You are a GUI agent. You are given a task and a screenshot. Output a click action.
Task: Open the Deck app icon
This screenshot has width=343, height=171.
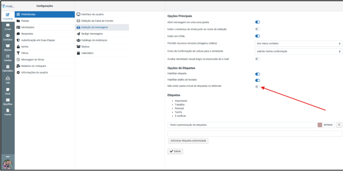click(7, 91)
